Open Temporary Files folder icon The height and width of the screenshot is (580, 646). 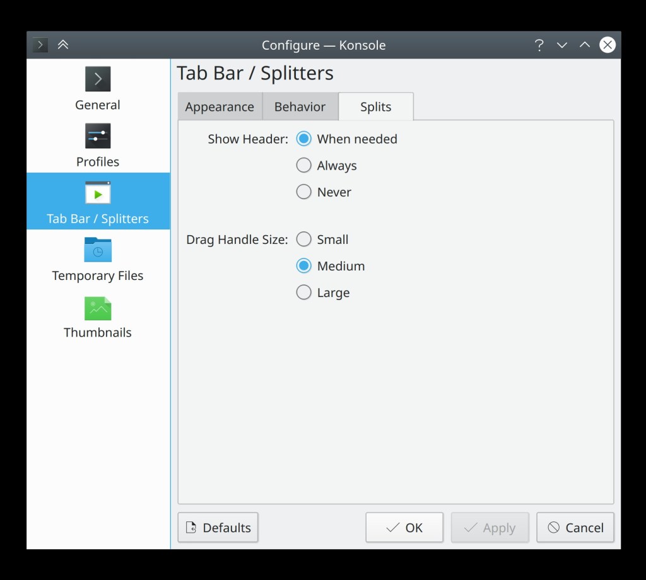pos(98,250)
